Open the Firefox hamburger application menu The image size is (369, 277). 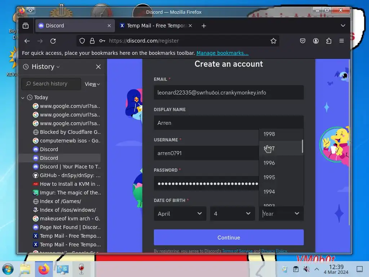342,41
